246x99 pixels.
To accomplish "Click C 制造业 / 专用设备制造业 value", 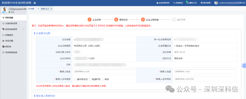I will click(187, 46).
